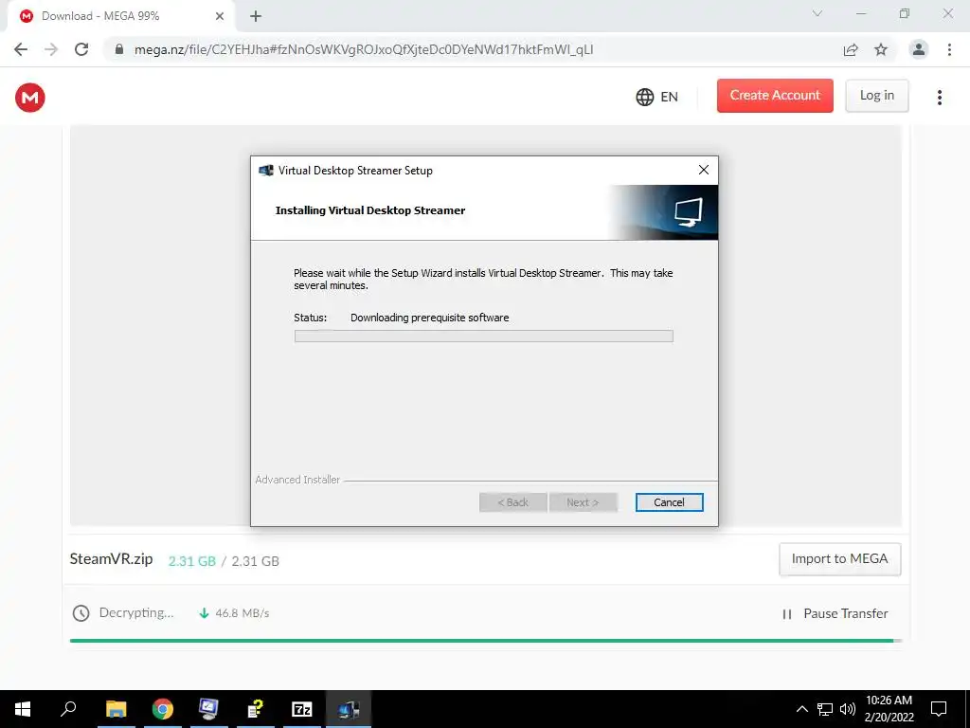
Task: Click the 2.31 GB downloaded size text
Action: click(x=191, y=561)
